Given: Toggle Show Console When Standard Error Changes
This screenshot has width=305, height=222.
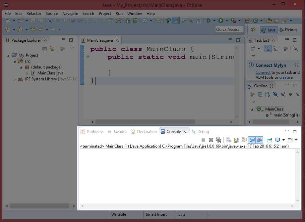Looking at the screenshot, I should pyautogui.click(x=260, y=140).
